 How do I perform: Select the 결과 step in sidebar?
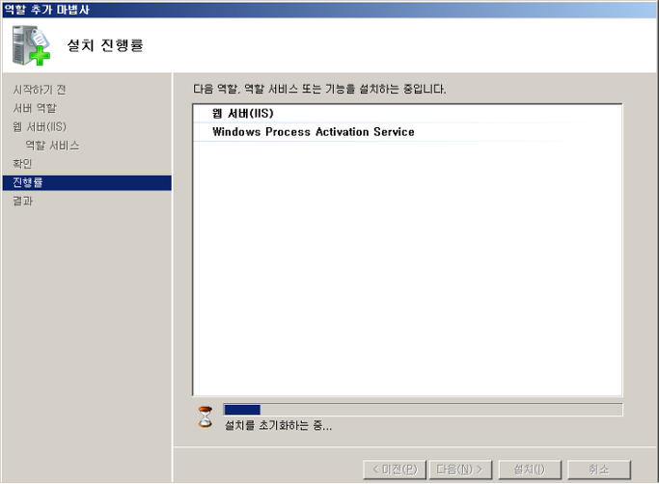tap(23, 201)
